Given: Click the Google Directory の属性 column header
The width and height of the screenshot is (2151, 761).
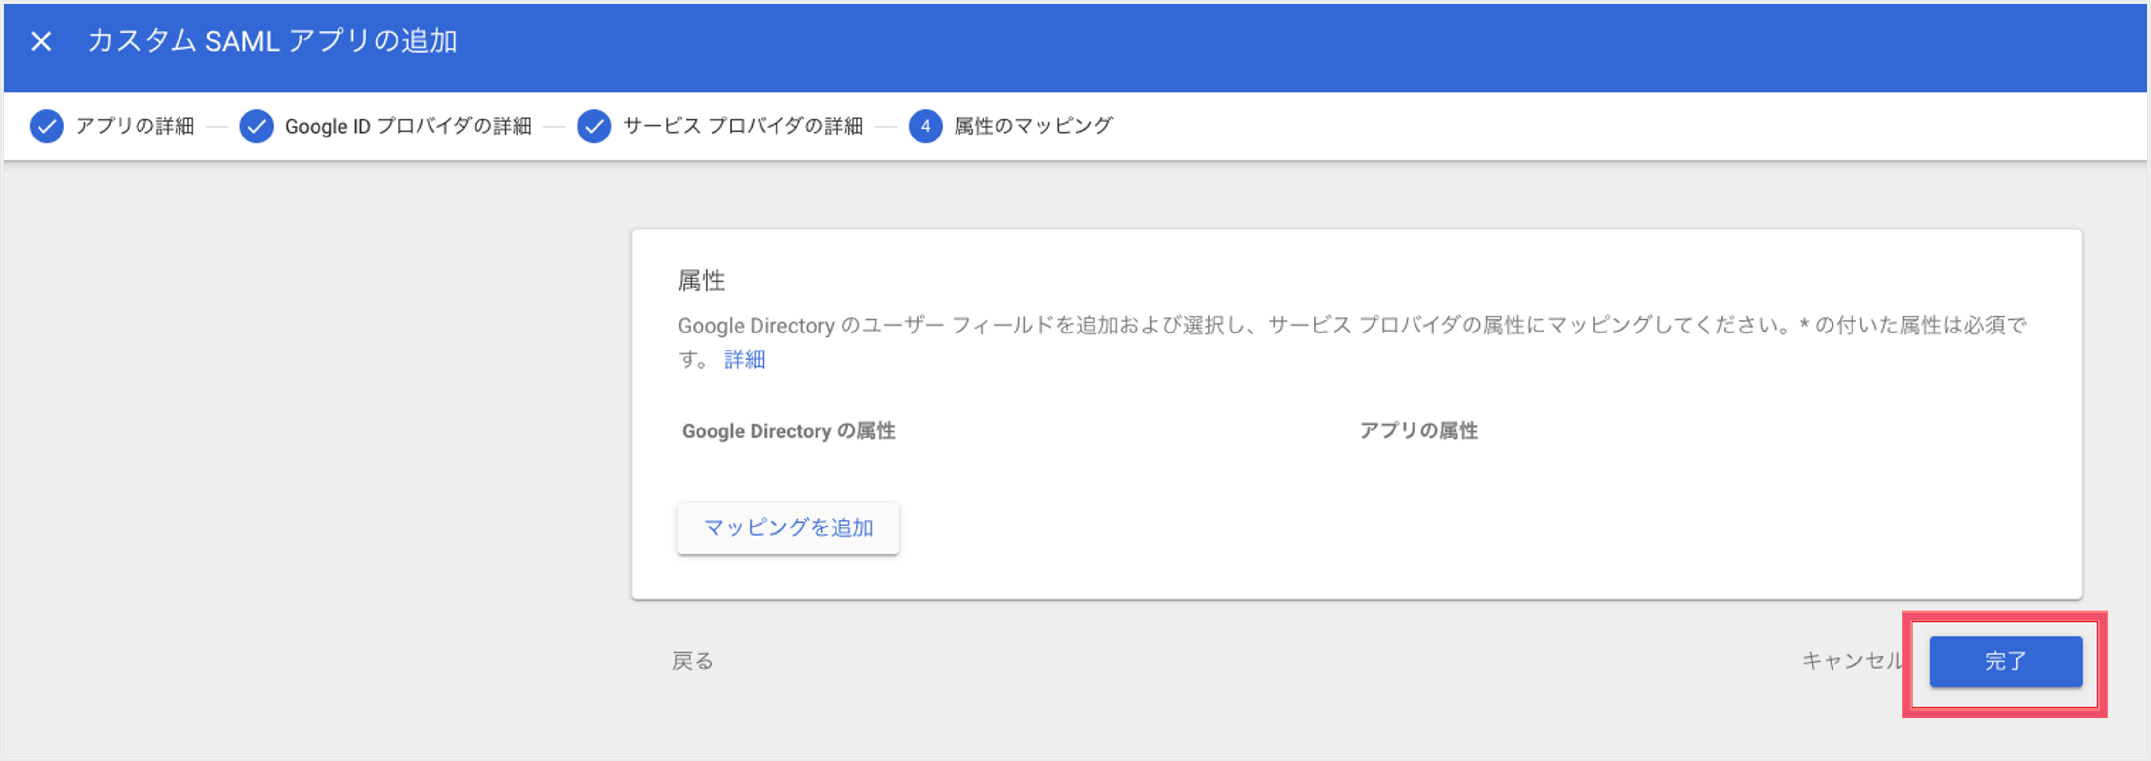Looking at the screenshot, I should click(x=788, y=430).
